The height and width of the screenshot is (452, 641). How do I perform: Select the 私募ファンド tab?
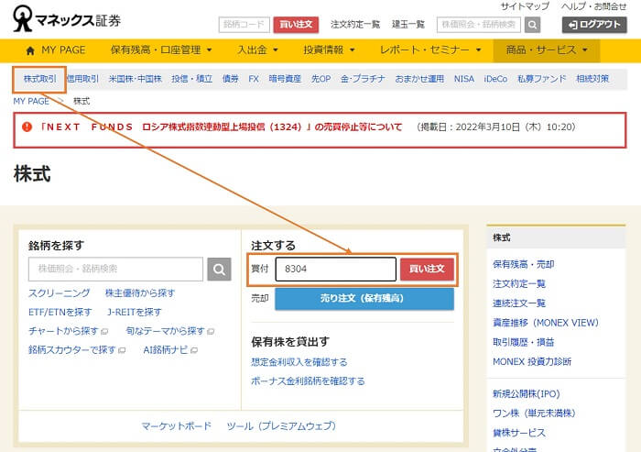(542, 79)
